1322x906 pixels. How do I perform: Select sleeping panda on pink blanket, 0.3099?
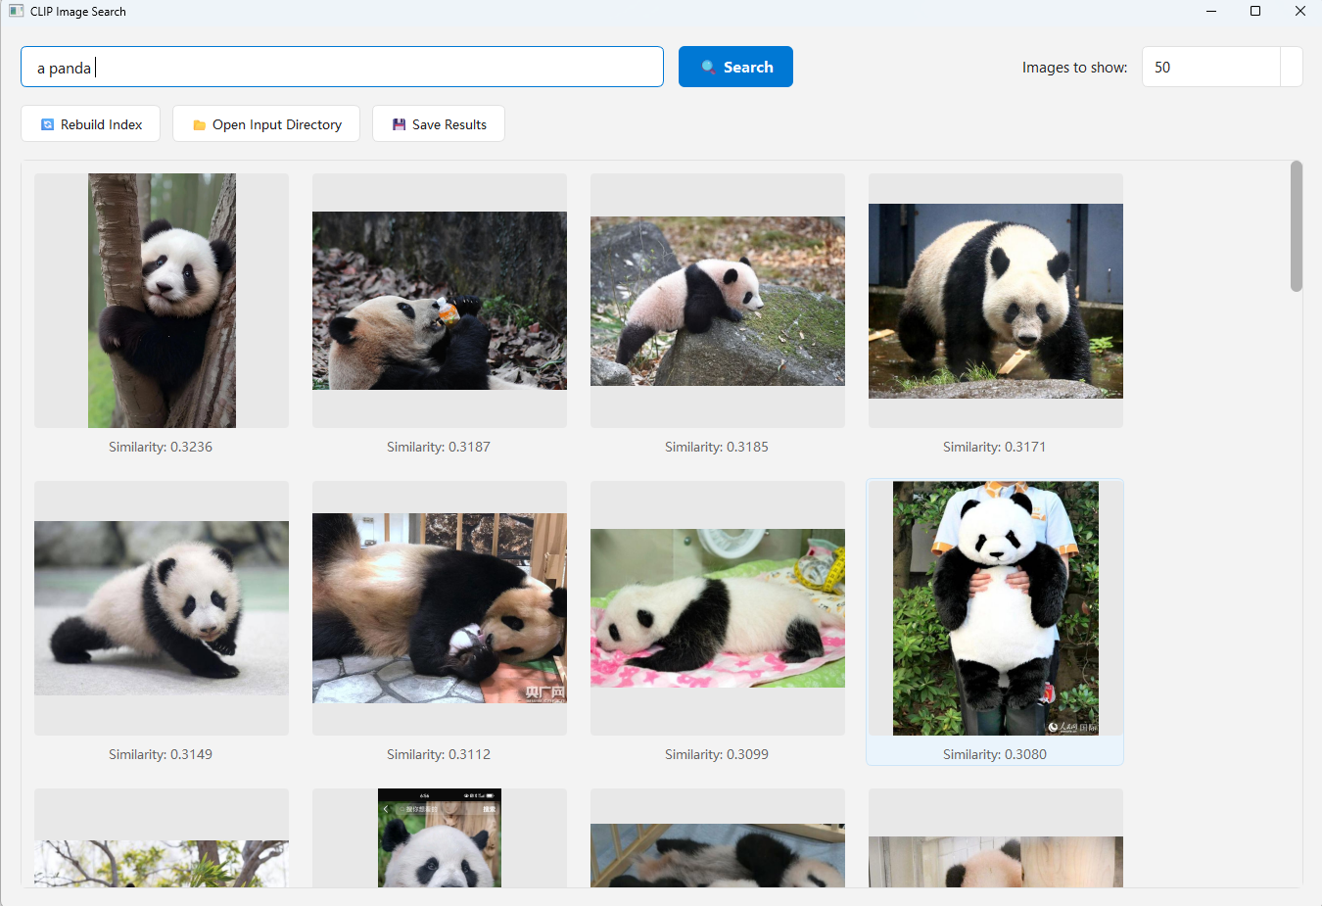click(x=718, y=608)
